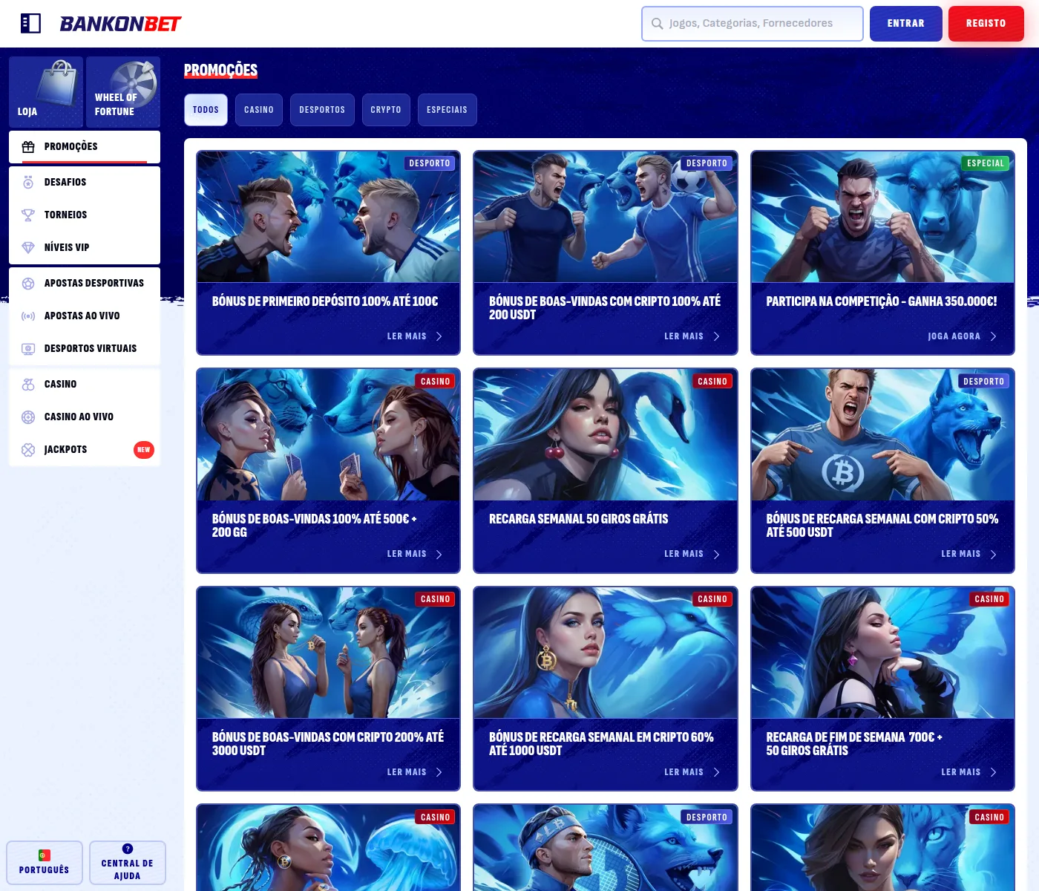Click the Desafios medal icon
This screenshot has height=891, width=1039.
28,182
